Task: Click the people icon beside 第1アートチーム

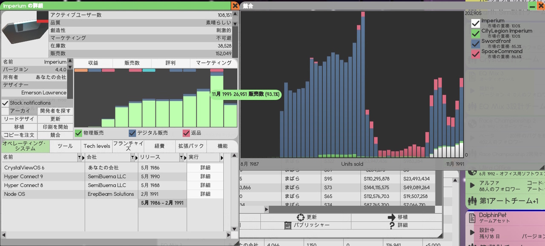Action: 472,201
